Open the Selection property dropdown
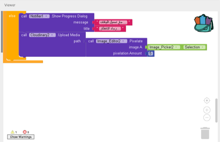The height and width of the screenshot is (142, 220). (194, 47)
